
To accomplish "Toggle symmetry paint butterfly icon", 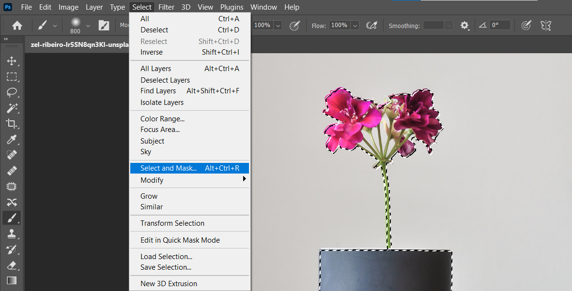I will [546, 26].
